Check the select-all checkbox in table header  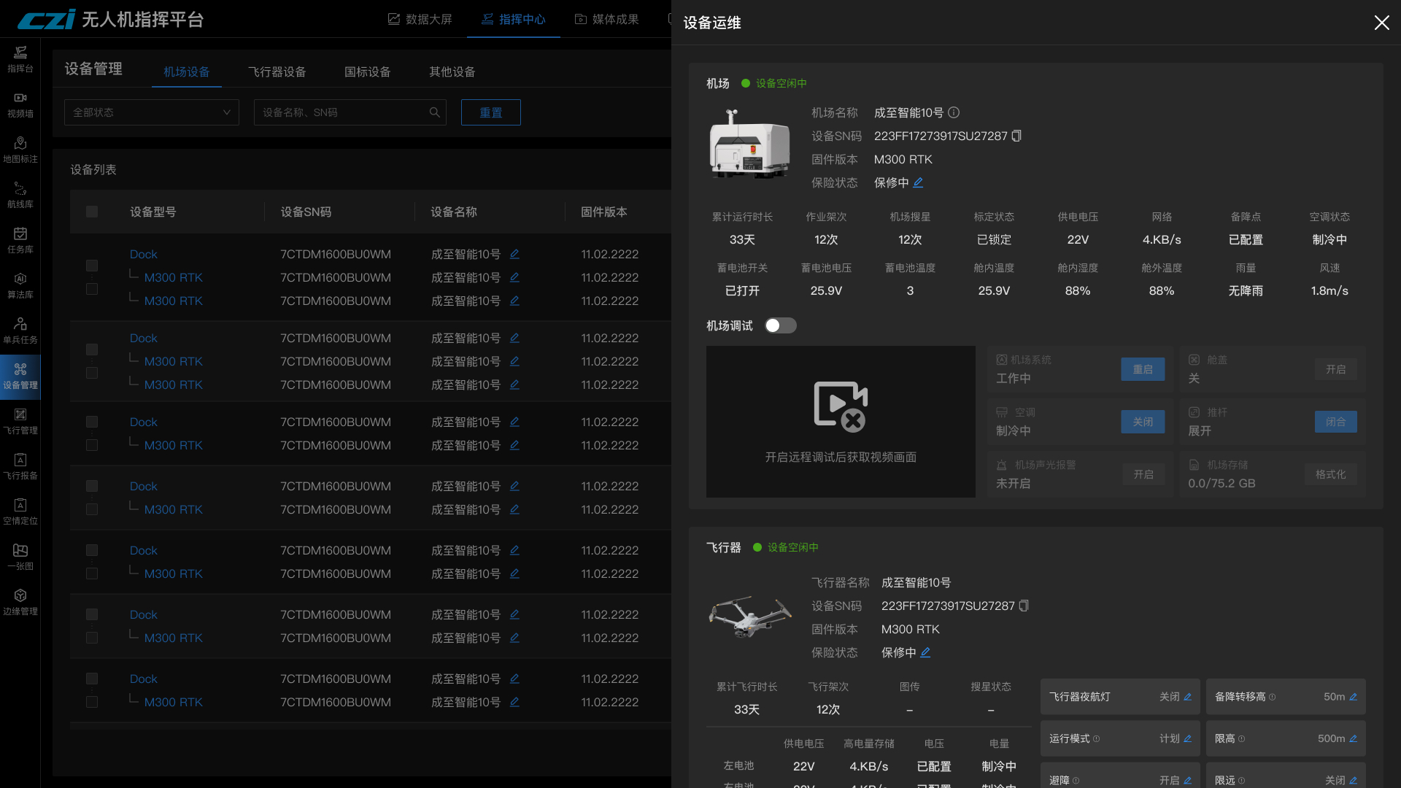92,212
